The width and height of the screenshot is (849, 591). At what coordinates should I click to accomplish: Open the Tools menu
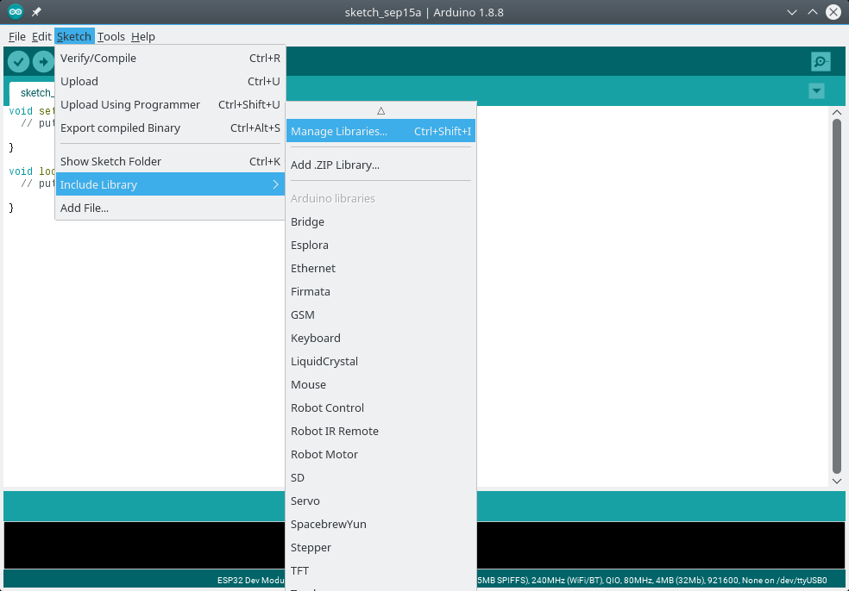[110, 36]
